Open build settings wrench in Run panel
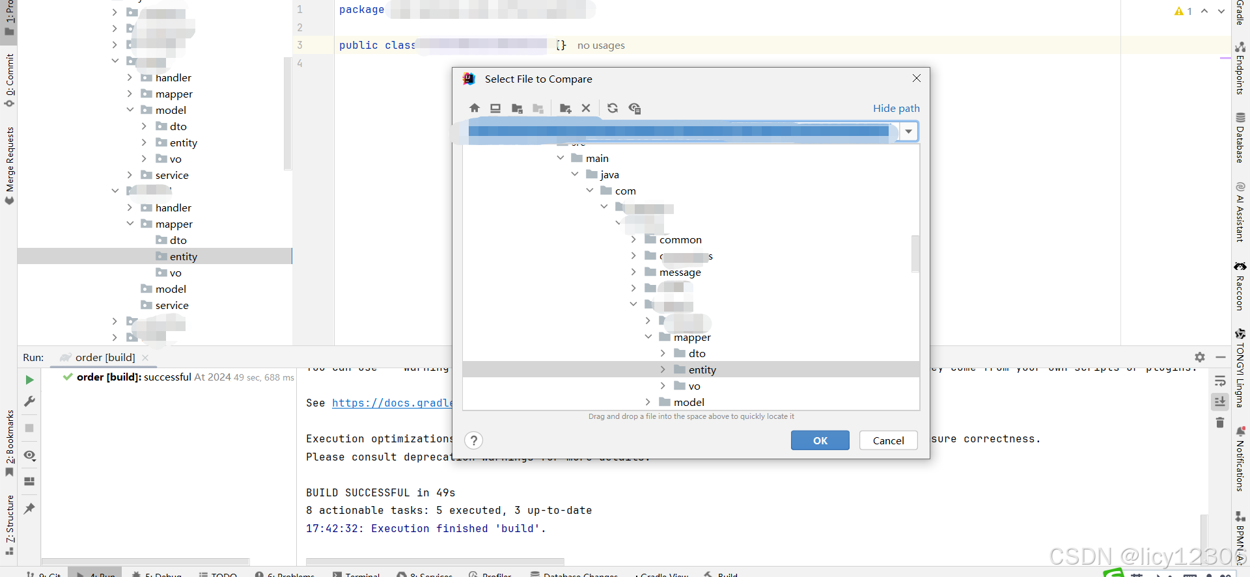Image resolution: width=1250 pixels, height=577 pixels. [x=29, y=401]
